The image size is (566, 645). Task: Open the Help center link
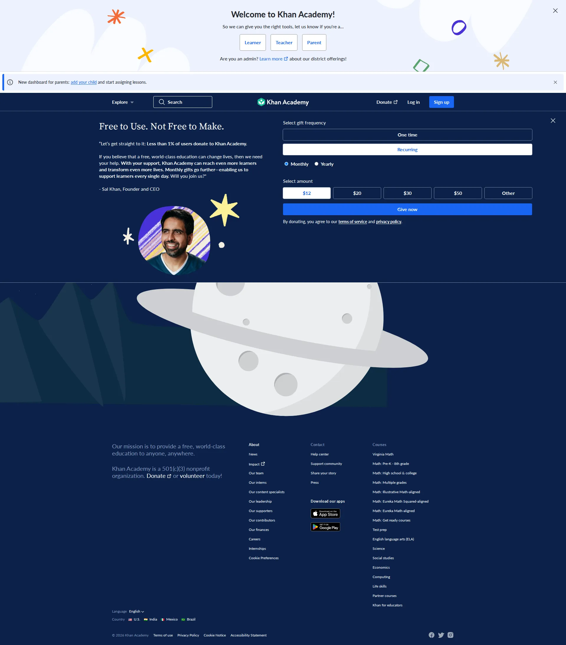pos(320,454)
